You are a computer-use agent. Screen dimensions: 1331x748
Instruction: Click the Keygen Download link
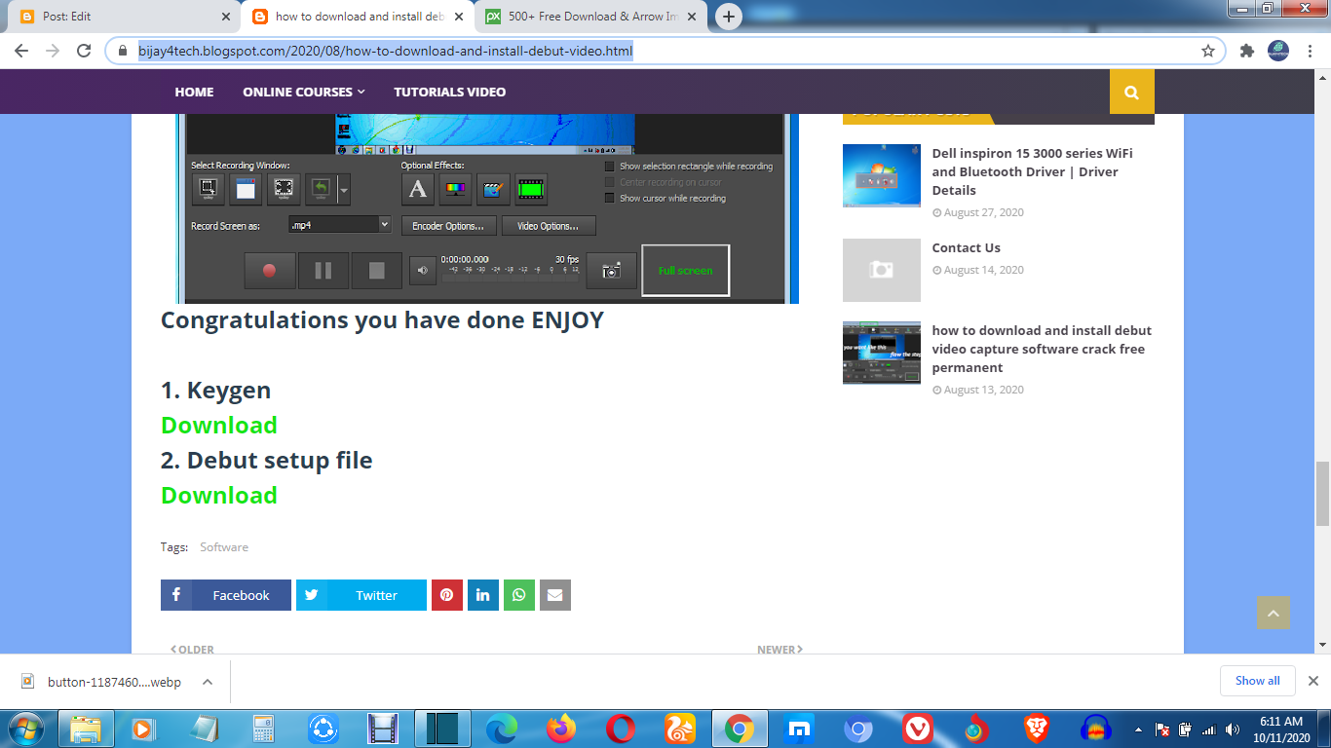tap(219, 426)
